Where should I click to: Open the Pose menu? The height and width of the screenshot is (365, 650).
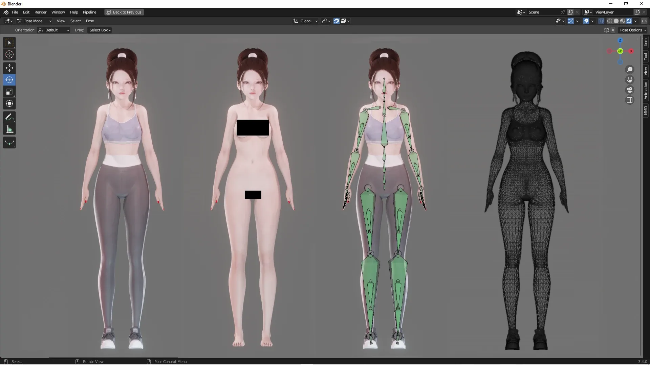90,21
